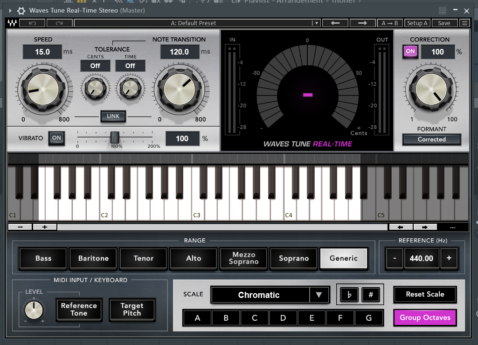Viewport: 478px width, 345px height.
Task: Click the keyboard horizontal scrollbar
Action: tap(222, 227)
